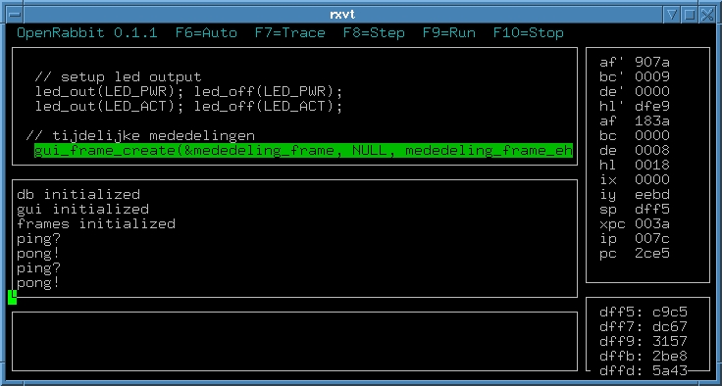Image resolution: width=722 pixels, height=386 pixels.
Task: Maximize the rxvt window using the square icon
Action: click(690, 15)
